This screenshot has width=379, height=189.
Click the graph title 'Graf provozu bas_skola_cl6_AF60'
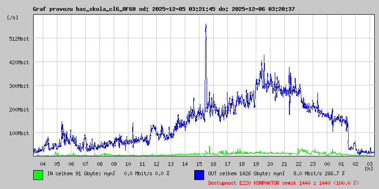[x=84, y=9]
